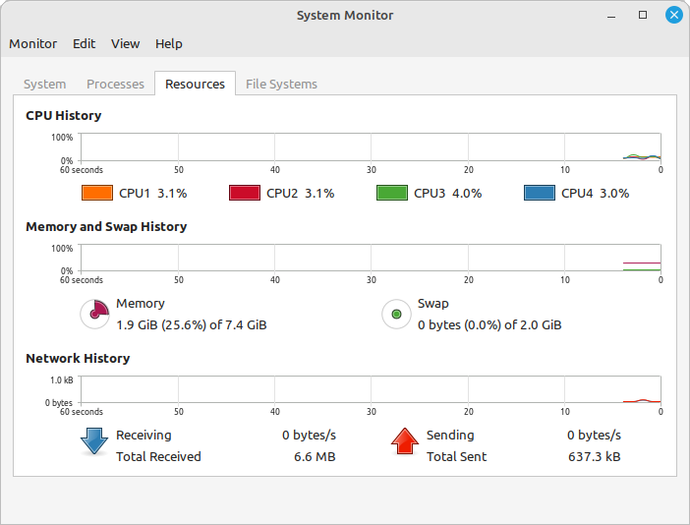
Task: Click the 'Receiving' label
Action: [144, 436]
